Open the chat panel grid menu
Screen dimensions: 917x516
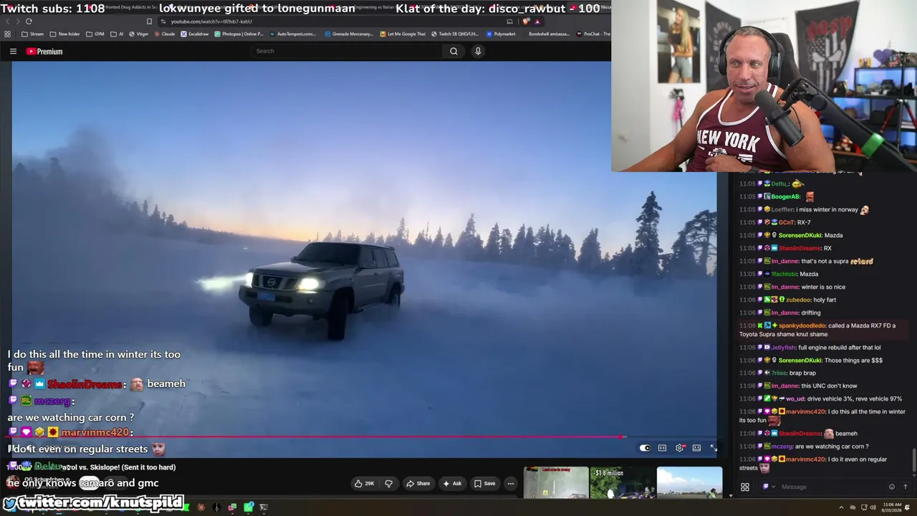pos(745,487)
